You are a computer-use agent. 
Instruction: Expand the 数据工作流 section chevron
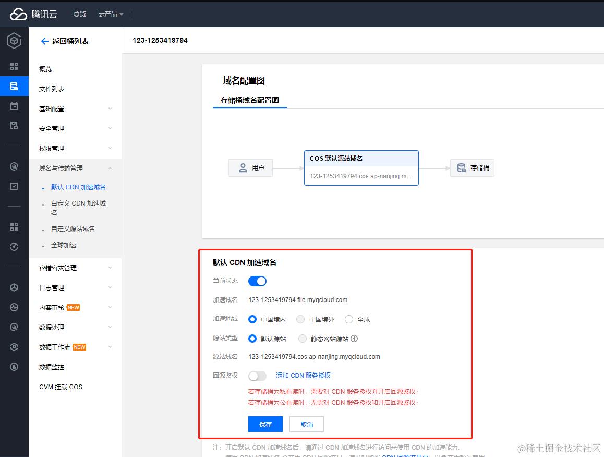(x=110, y=347)
